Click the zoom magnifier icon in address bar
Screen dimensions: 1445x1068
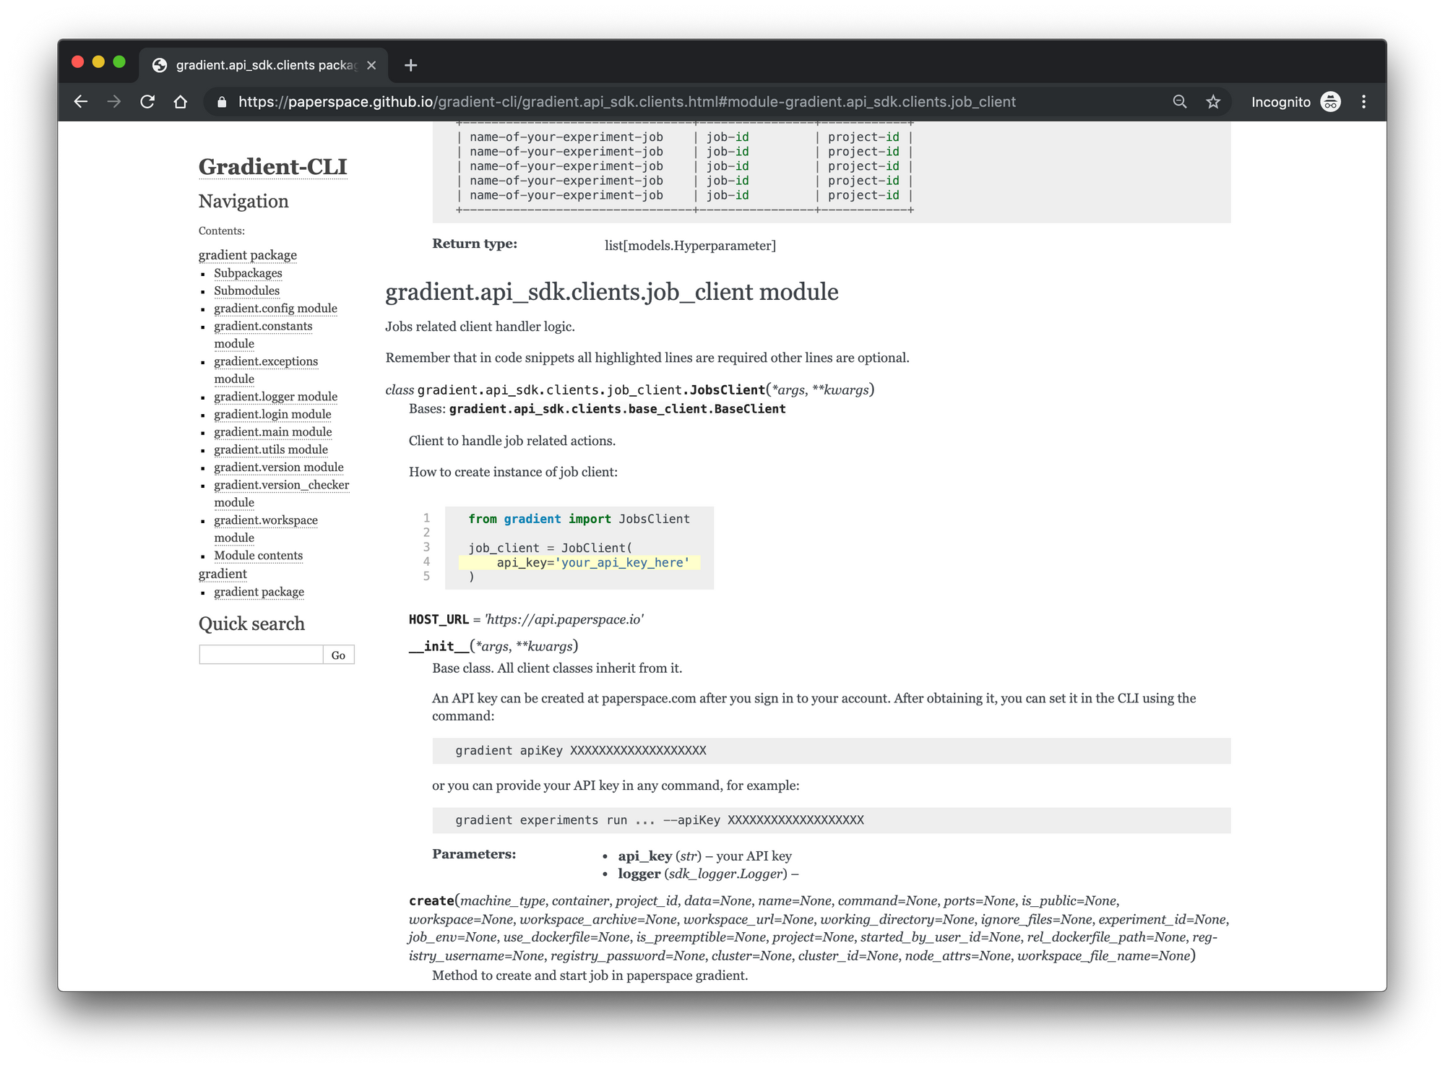coord(1180,102)
